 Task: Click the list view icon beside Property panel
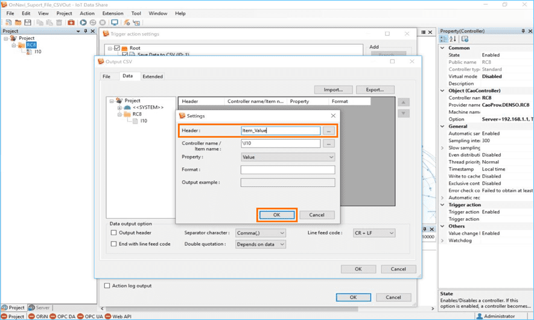pyautogui.click(x=424, y=32)
